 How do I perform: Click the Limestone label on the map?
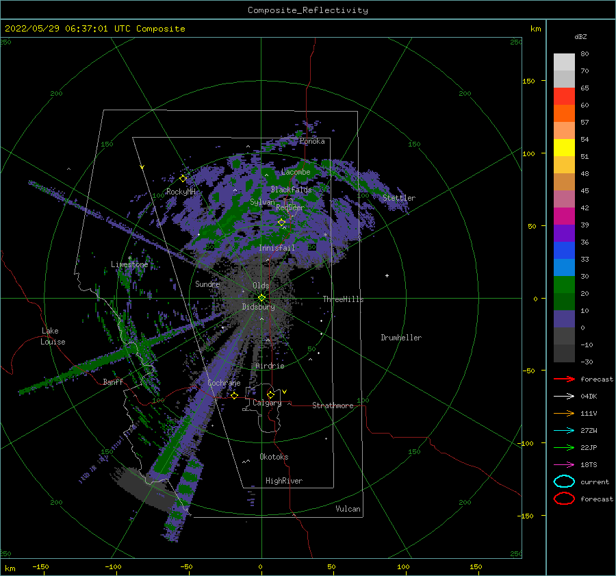(129, 264)
